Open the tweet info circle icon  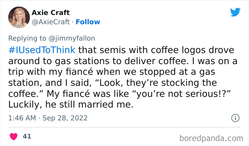235,118
